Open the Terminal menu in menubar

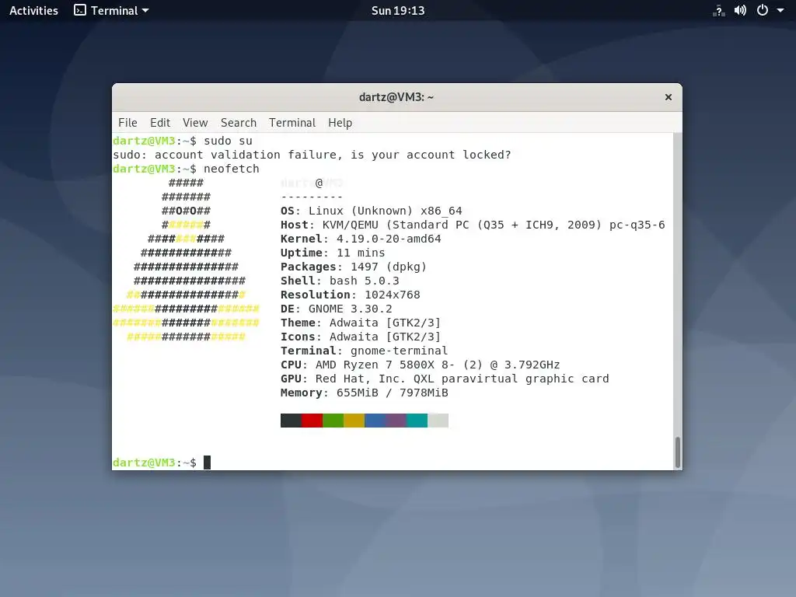[292, 123]
